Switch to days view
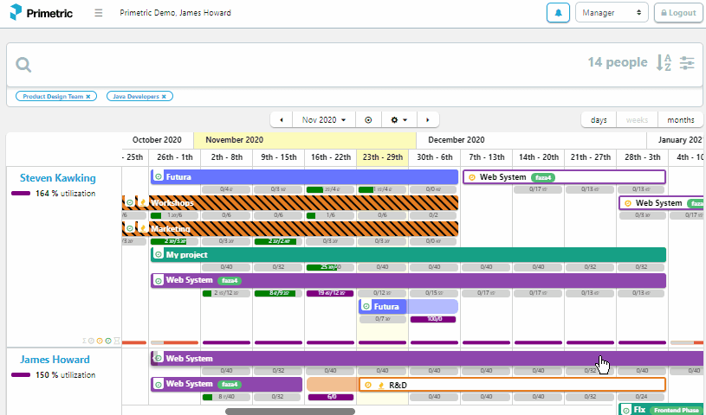Screen dimensions: 706x415 [599, 120]
